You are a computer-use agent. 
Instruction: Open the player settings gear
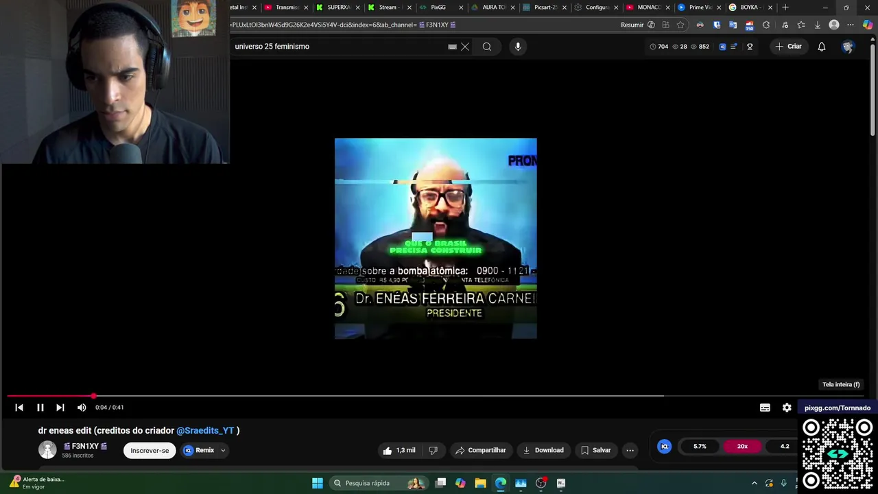[x=787, y=408]
